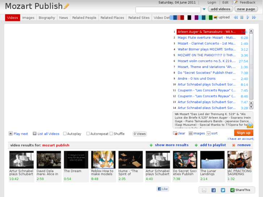The width and height of the screenshot is (263, 197).
Task: Share by email using the envelope icon
Action: pyautogui.click(x=204, y=190)
